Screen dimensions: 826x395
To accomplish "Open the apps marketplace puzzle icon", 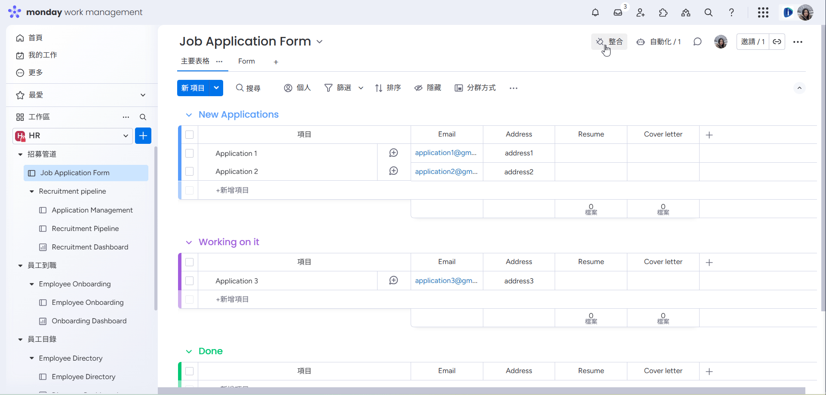I will 663,12.
